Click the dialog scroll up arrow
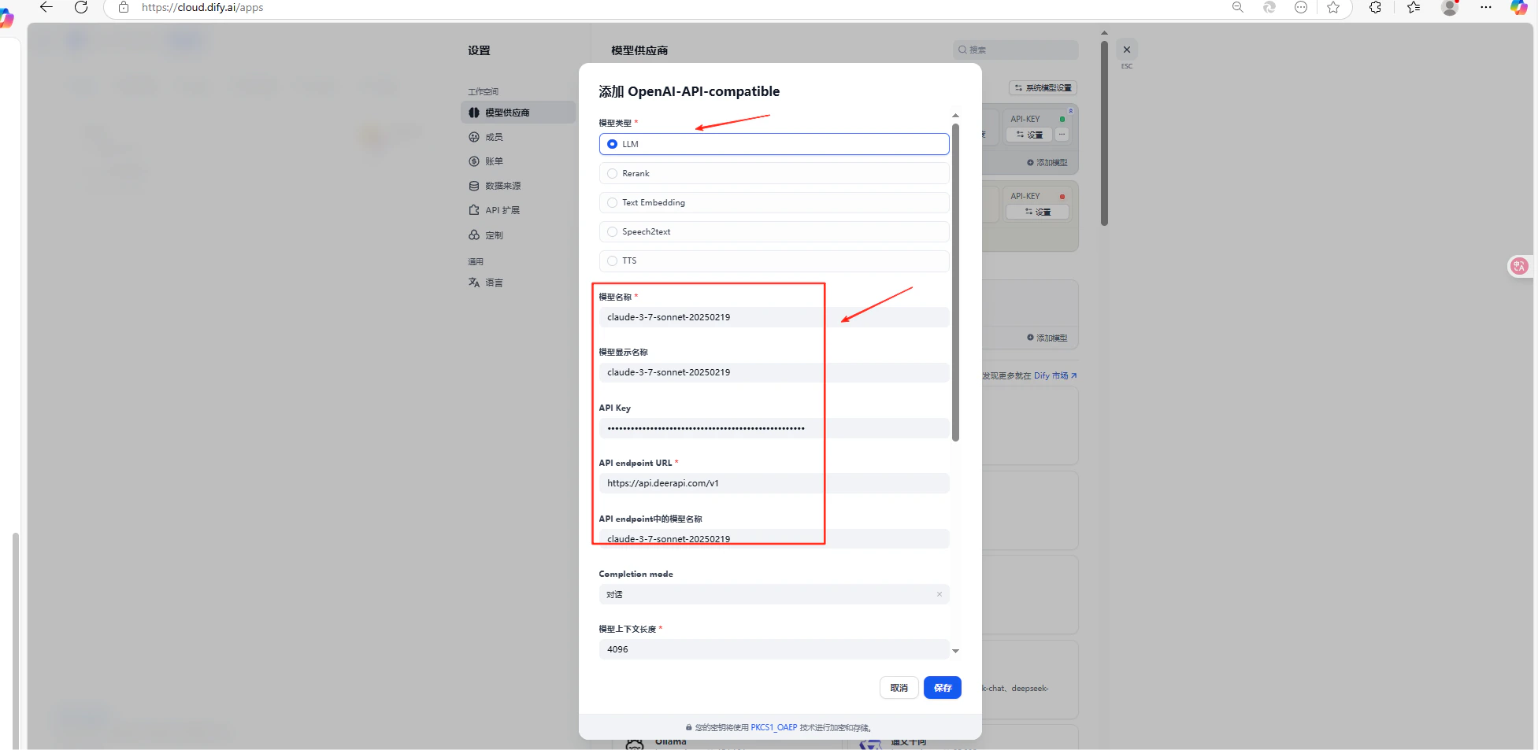Viewport: 1538px width, 750px height. point(955,116)
